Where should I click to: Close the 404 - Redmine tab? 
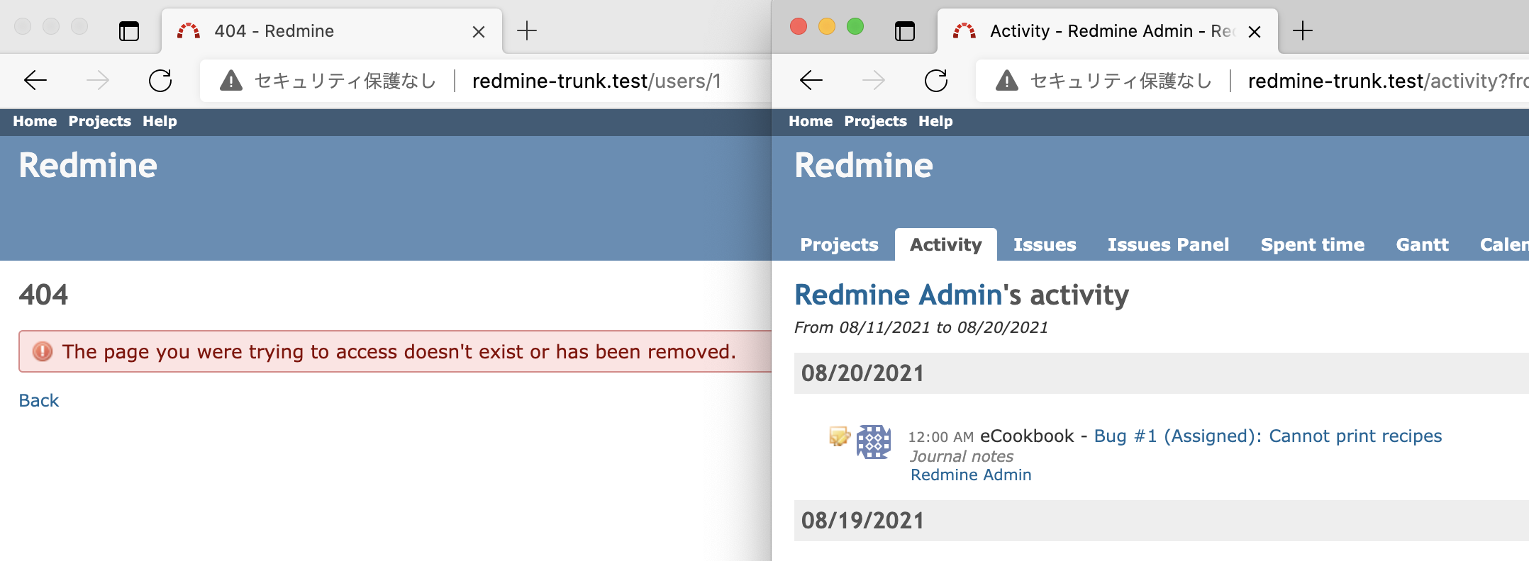479,32
